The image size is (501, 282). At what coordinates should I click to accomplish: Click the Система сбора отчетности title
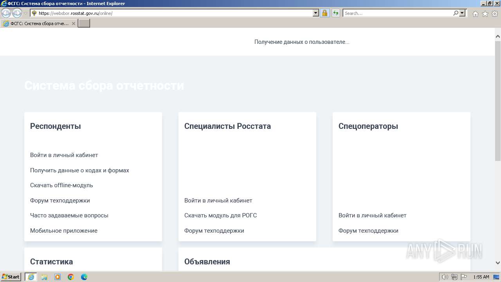pos(104,86)
